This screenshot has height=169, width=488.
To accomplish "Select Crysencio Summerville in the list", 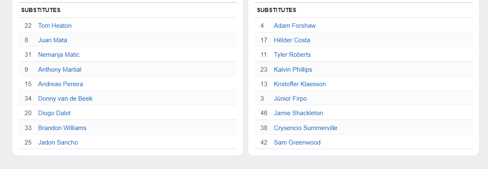I will [306, 128].
